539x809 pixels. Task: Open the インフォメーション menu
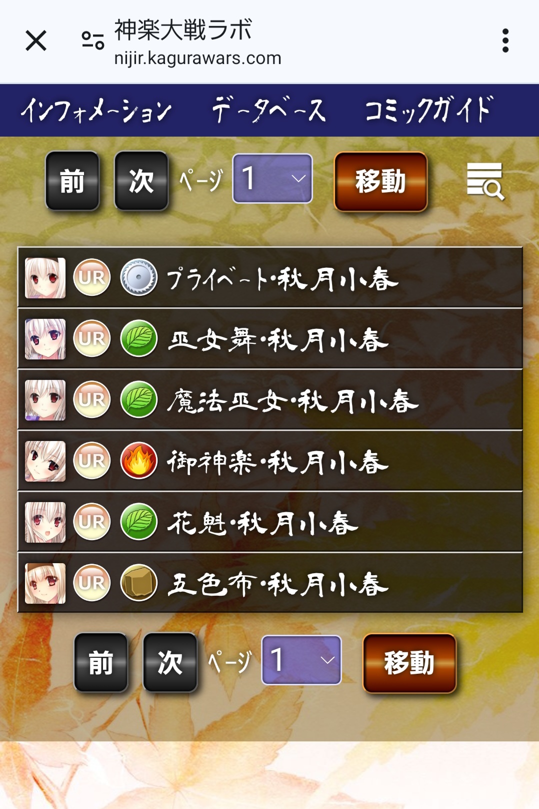(x=96, y=110)
